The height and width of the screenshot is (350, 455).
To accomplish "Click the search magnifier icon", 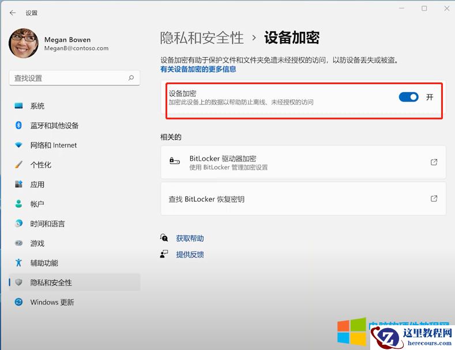I will (x=131, y=78).
